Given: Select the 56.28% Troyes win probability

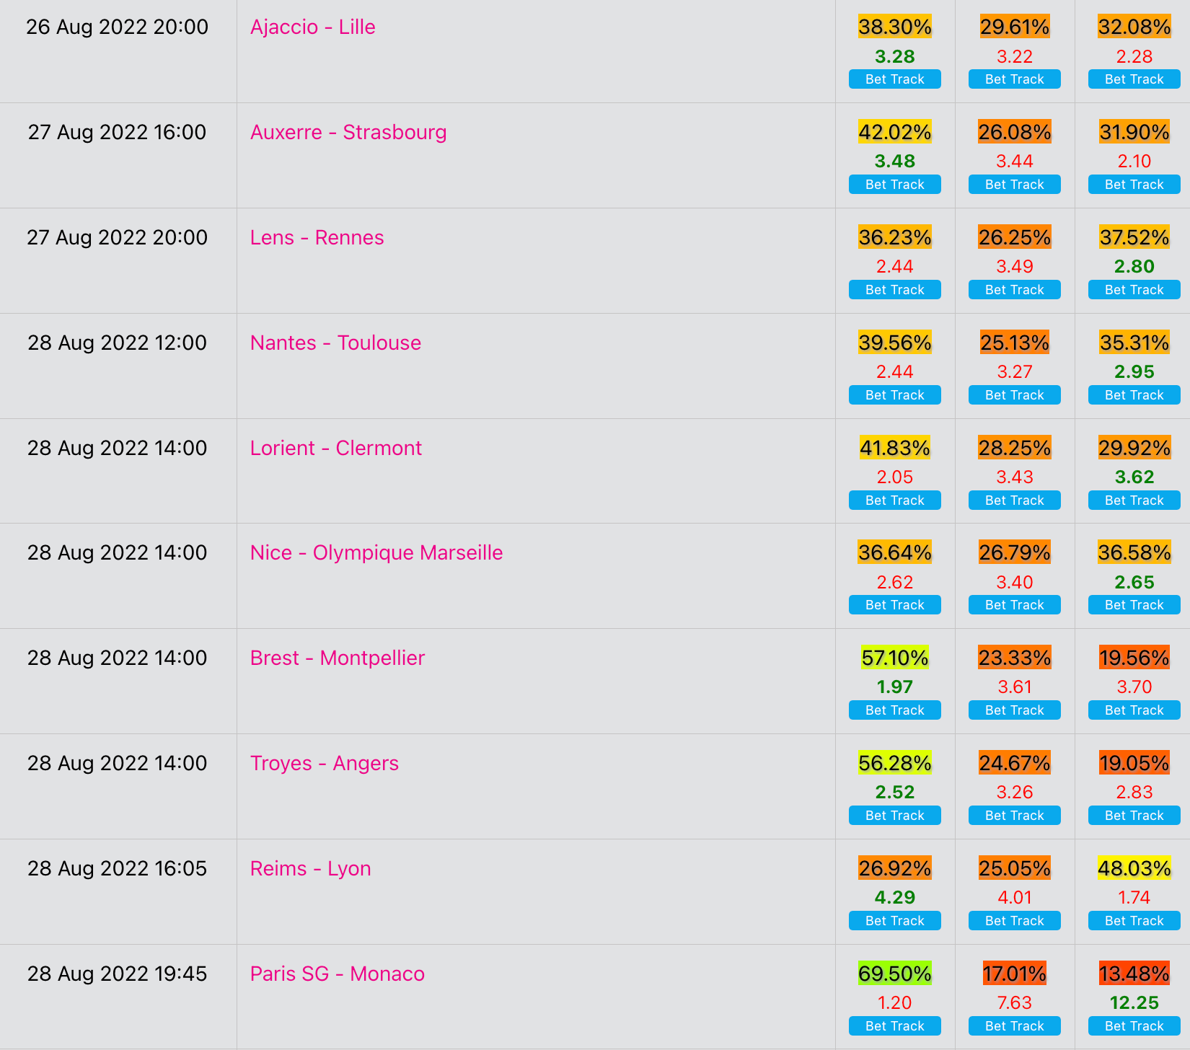Looking at the screenshot, I should pos(895,763).
